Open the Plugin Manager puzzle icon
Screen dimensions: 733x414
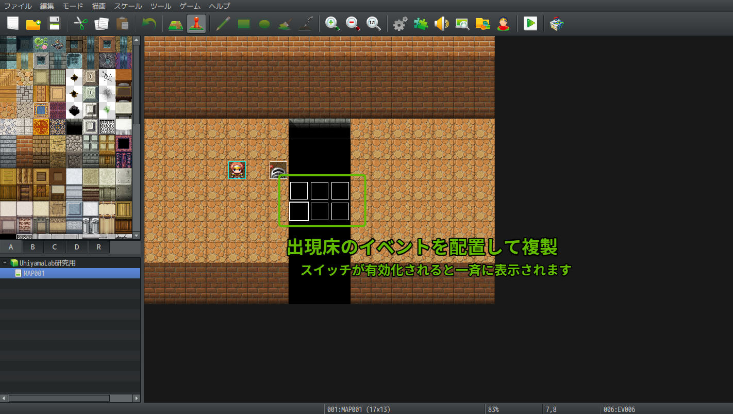tap(421, 24)
